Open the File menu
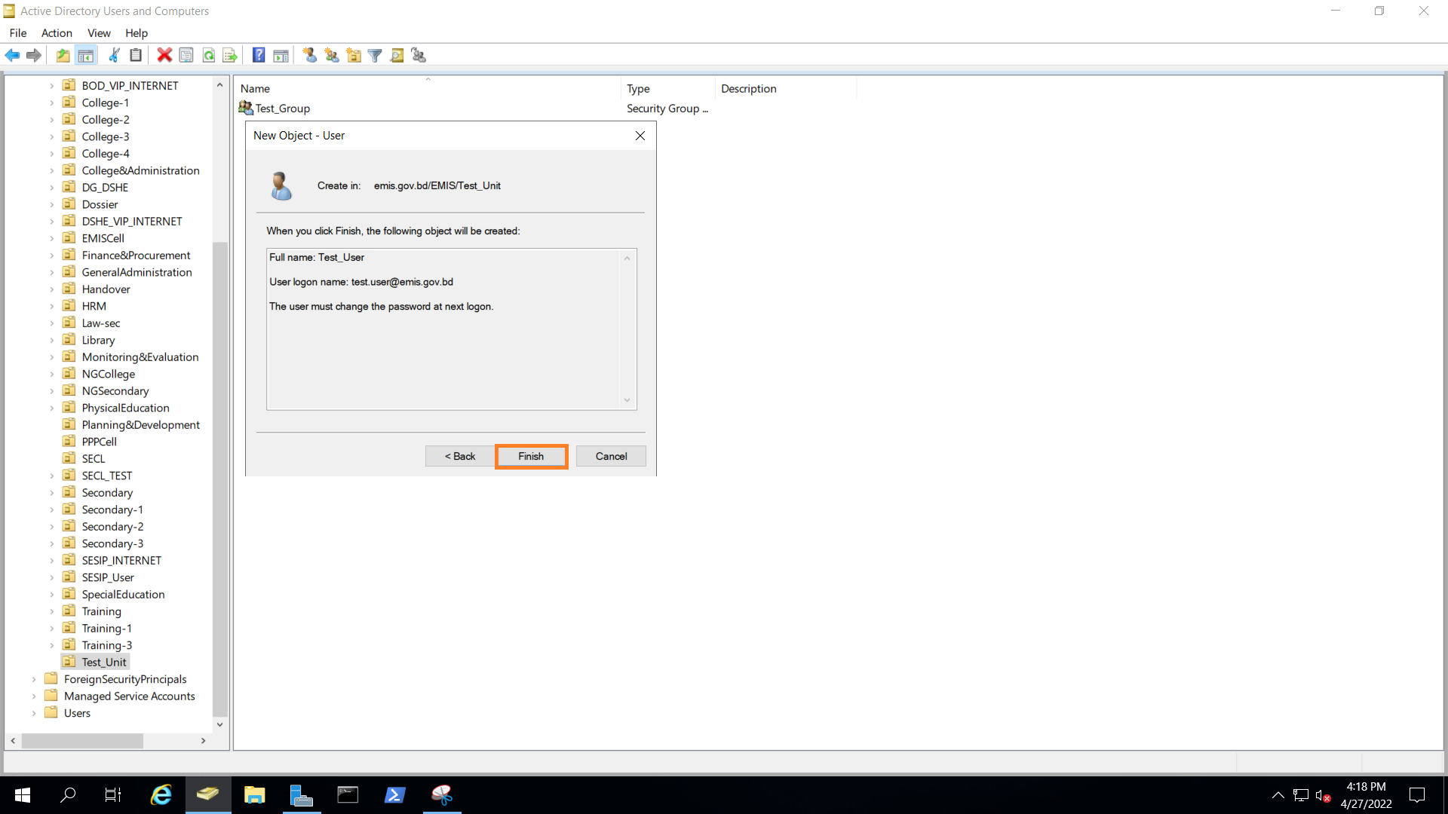The width and height of the screenshot is (1448, 814). point(18,33)
